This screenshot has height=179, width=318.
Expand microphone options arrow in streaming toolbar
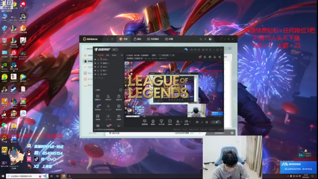(x=181, y=122)
